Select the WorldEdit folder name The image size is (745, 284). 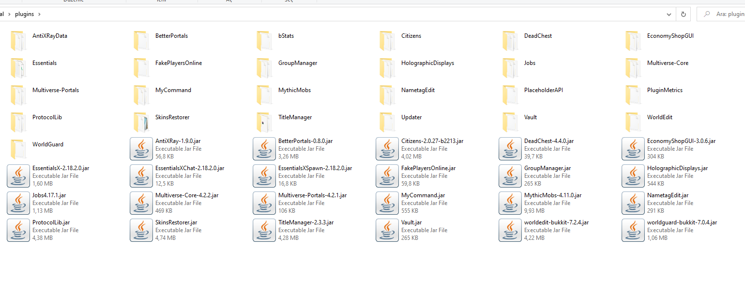click(660, 117)
